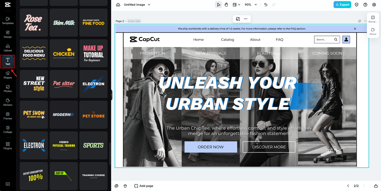The image size is (381, 191).
Task: Select the FINE FOOD text template
Action: [x=93, y=22]
